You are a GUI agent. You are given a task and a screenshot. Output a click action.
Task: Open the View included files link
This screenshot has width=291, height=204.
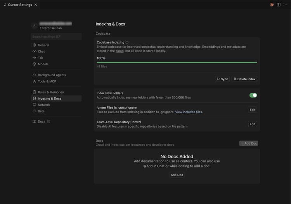click(189, 112)
